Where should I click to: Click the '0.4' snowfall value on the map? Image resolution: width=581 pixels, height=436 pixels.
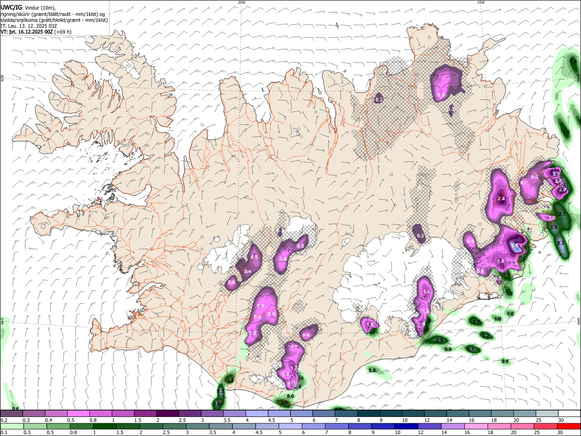click(x=248, y=272)
